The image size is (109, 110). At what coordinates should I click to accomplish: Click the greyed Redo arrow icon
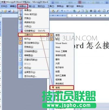(x=68, y=11)
